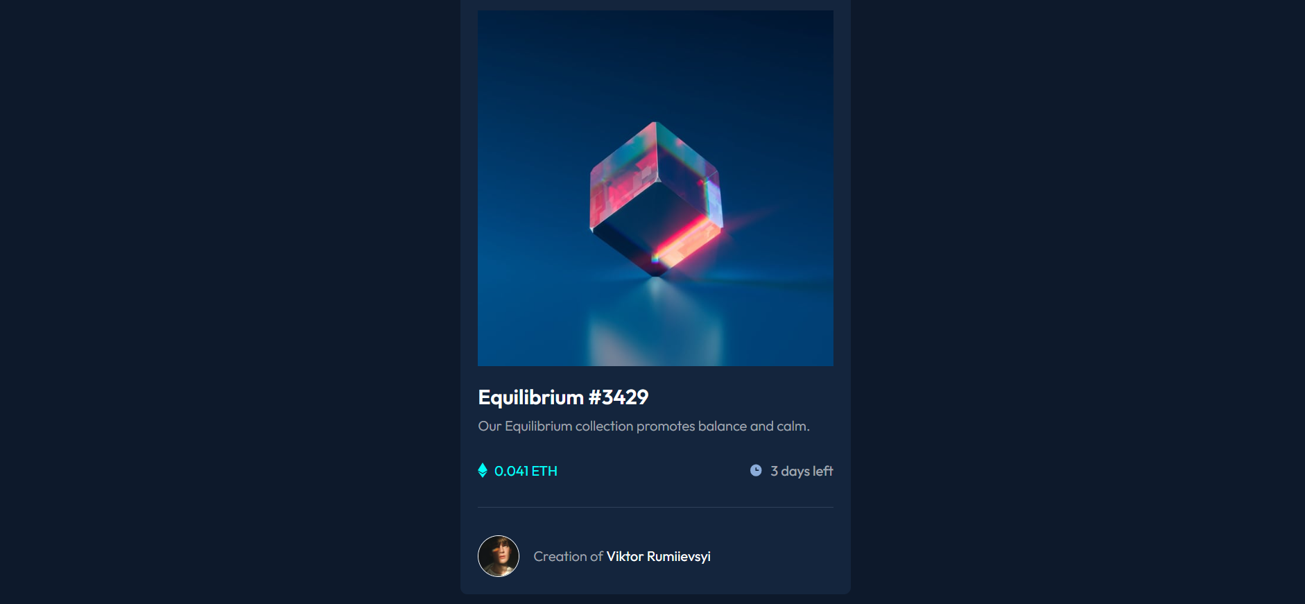View the glass cube NFT artwork

coord(655,188)
